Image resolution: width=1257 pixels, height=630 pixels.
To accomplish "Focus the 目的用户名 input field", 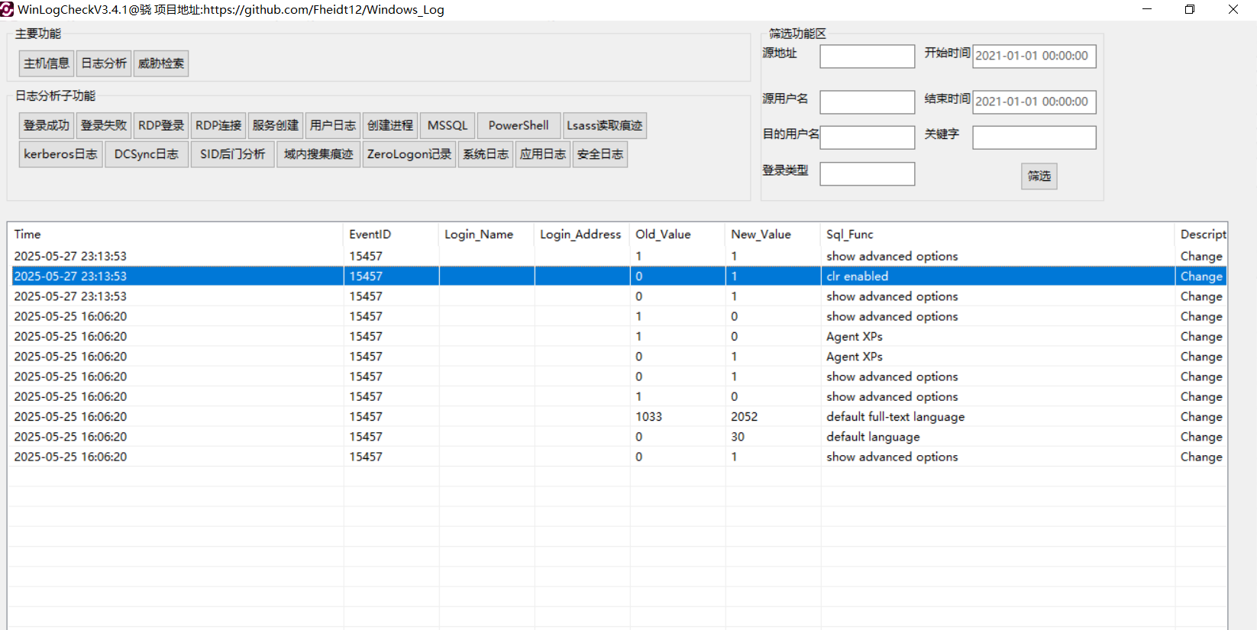I will coord(868,137).
